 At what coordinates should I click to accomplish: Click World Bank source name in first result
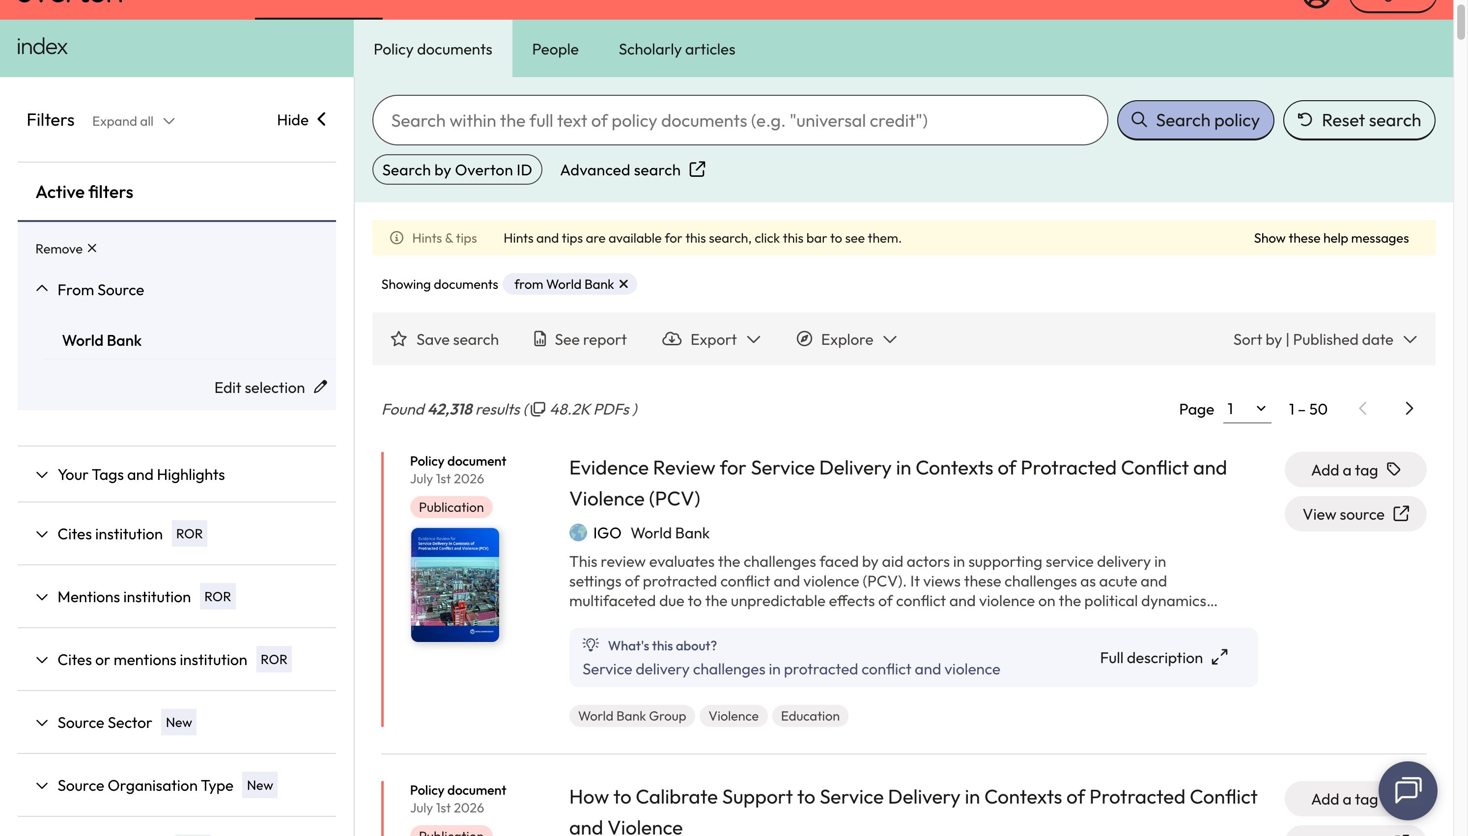click(x=670, y=533)
